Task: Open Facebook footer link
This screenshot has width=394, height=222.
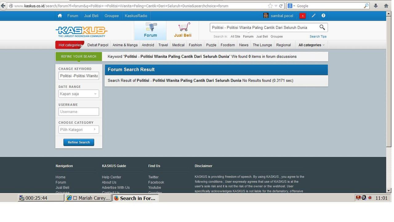Action: coord(156,182)
